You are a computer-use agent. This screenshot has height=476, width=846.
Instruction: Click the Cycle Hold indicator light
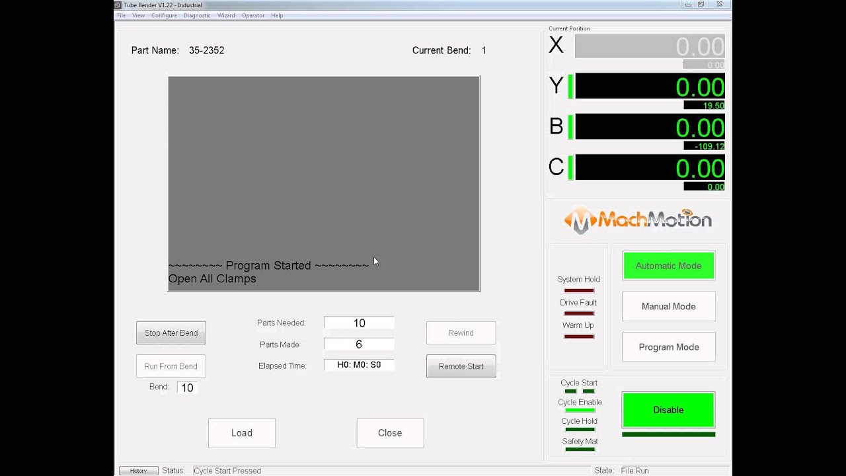(x=580, y=430)
